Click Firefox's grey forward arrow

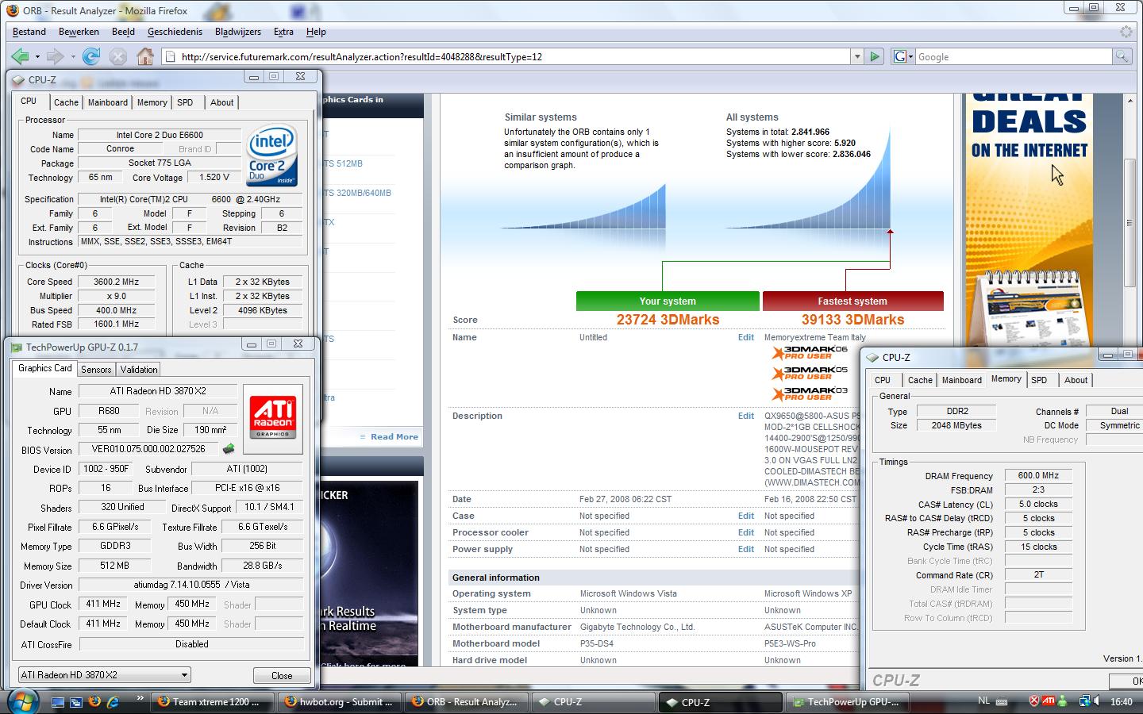point(55,56)
